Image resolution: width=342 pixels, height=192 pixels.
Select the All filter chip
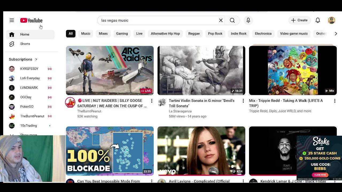(71, 34)
